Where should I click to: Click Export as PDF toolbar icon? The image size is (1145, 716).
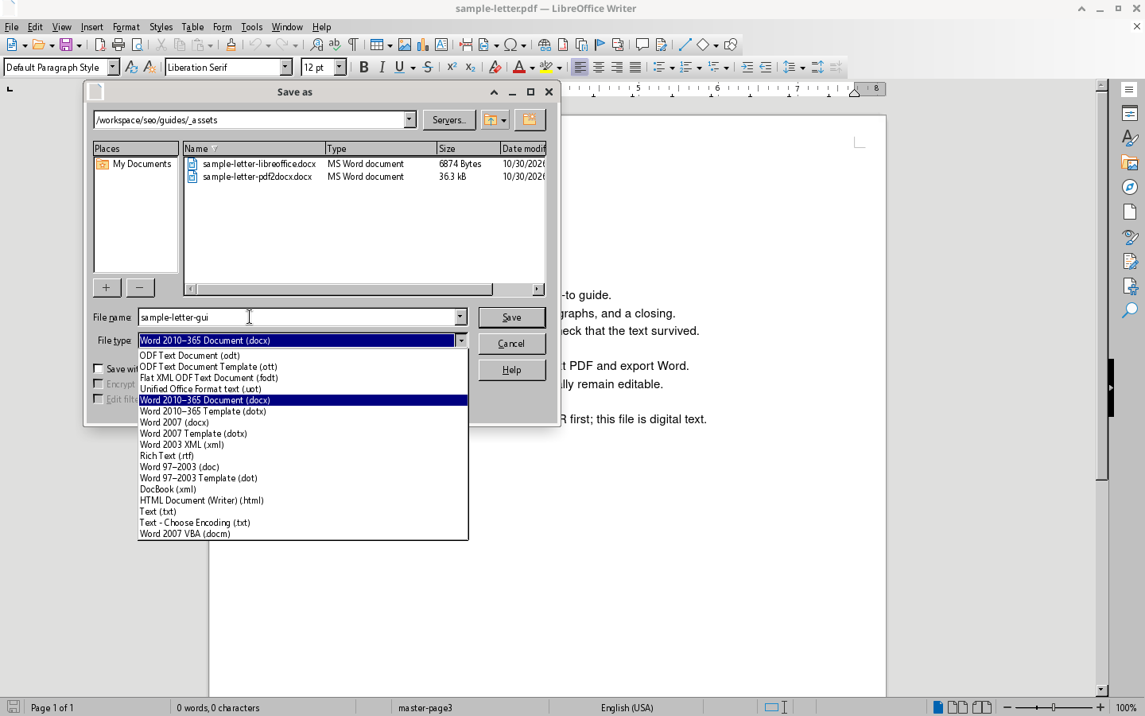[100, 45]
